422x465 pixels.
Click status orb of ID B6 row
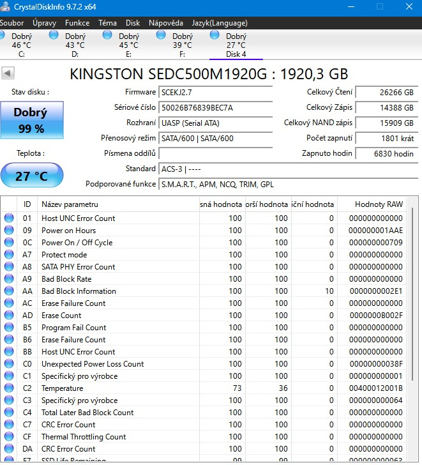[9, 340]
